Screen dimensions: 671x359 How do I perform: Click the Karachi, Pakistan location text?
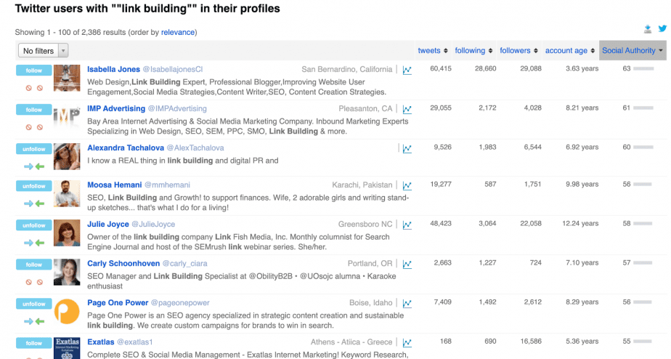pyautogui.click(x=362, y=185)
